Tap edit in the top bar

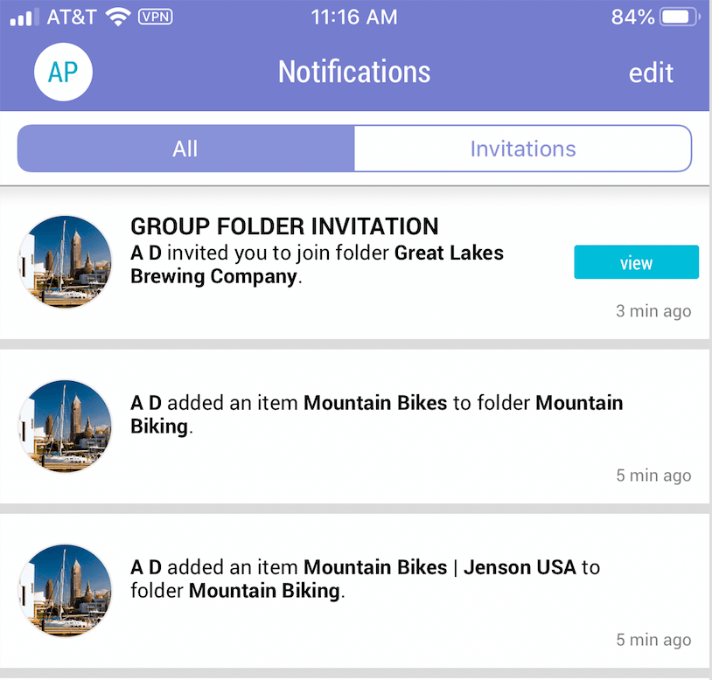coord(650,73)
